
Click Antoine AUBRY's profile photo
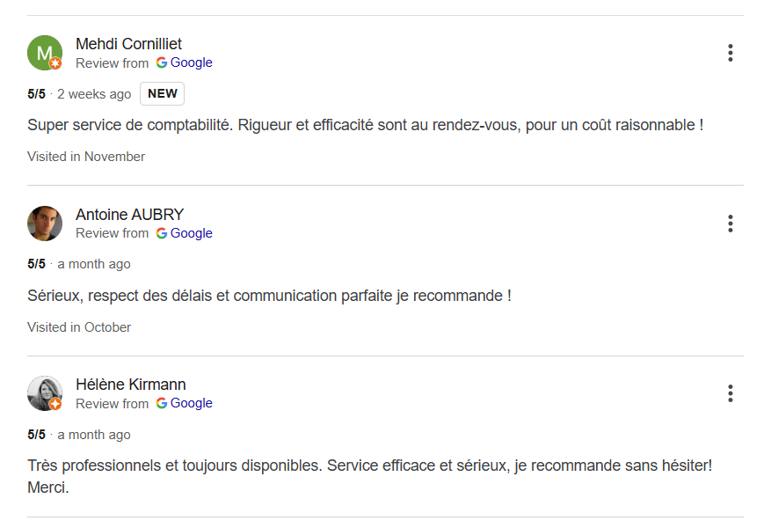[45, 224]
